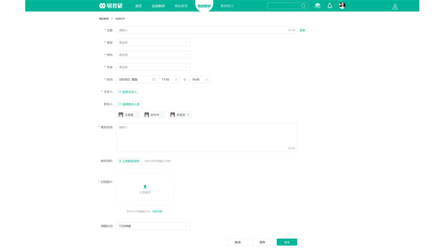Select the first attendee chip 王
The height and width of the screenshot is (252, 444).
[128, 115]
